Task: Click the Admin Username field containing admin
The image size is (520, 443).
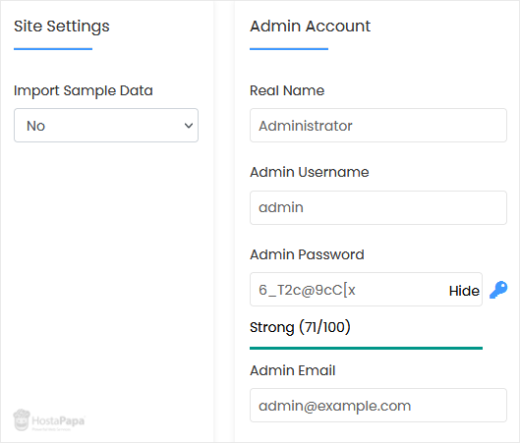Action: [378, 208]
